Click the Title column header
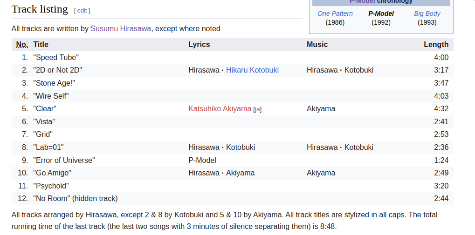Viewport: 475px width, 235px height. [x=41, y=45]
